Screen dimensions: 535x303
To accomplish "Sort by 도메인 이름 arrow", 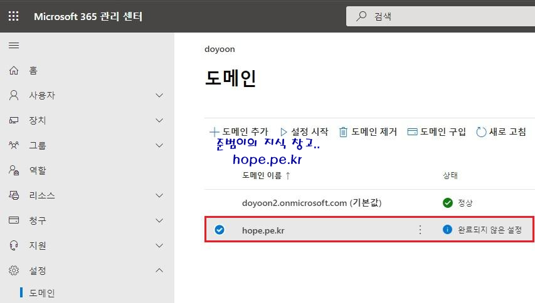I will (x=288, y=176).
